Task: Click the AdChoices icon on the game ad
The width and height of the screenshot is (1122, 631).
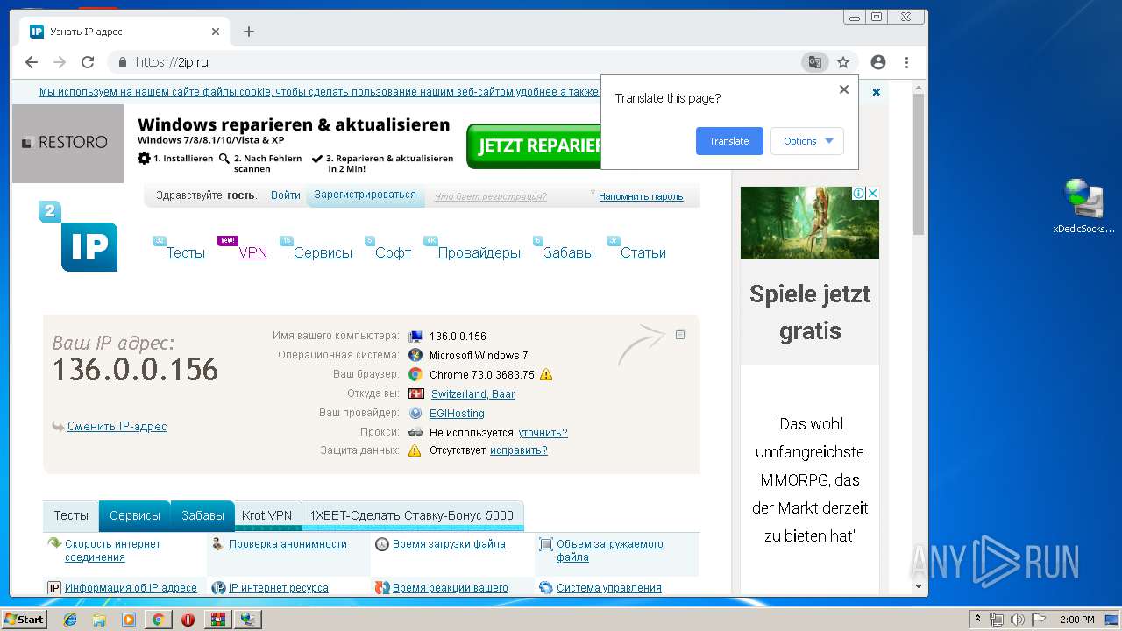Action: (860, 193)
